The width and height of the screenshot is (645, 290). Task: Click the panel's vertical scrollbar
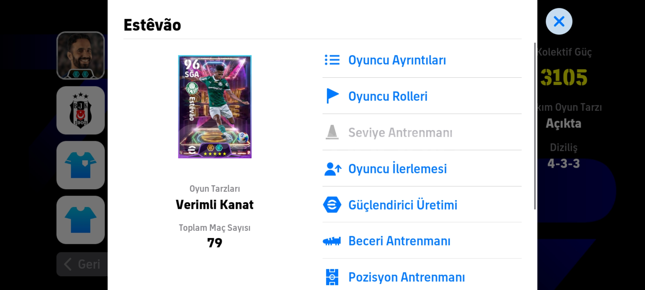pyautogui.click(x=535, y=126)
